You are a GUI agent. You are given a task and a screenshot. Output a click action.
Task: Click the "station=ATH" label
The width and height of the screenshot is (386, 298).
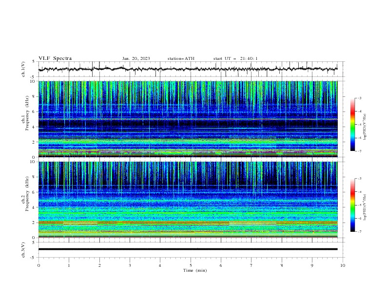[x=181, y=58]
